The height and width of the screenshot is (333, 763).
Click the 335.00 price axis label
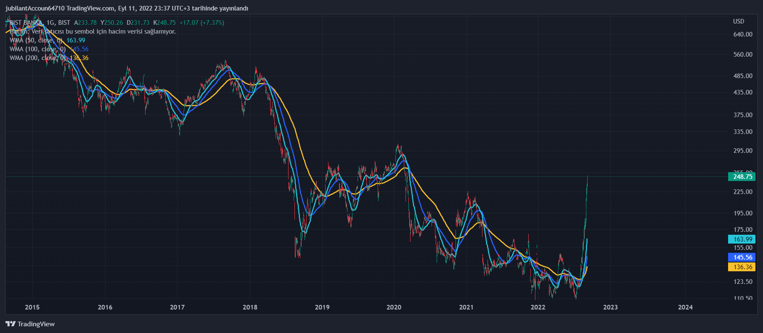[743, 132]
